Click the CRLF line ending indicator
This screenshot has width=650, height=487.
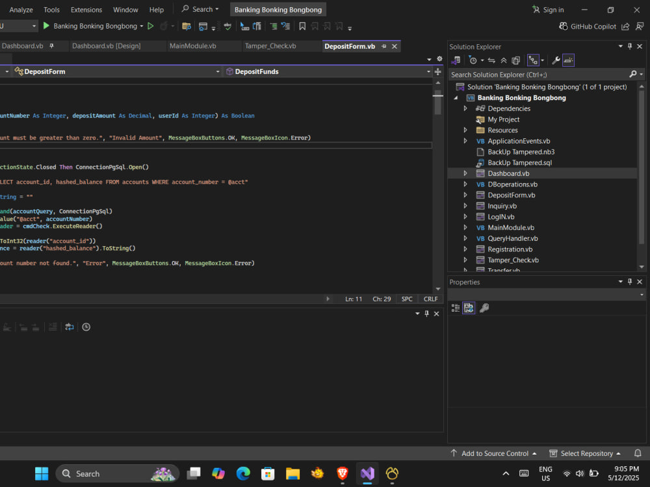click(x=430, y=299)
